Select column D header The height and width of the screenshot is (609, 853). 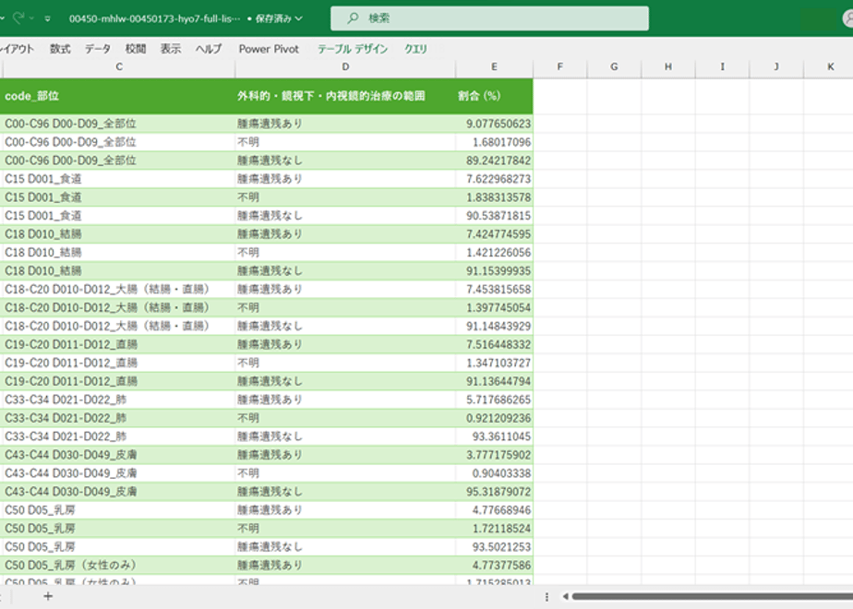point(345,66)
